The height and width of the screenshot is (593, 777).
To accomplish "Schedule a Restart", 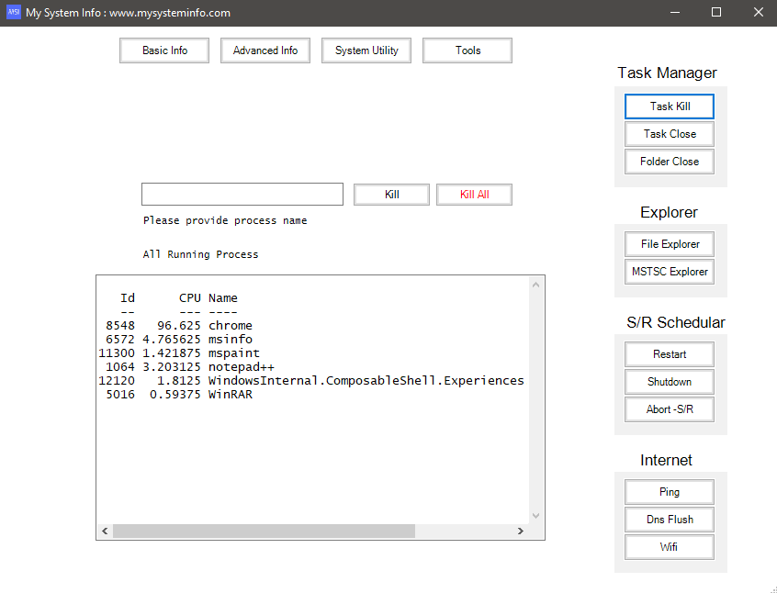I will click(x=670, y=354).
